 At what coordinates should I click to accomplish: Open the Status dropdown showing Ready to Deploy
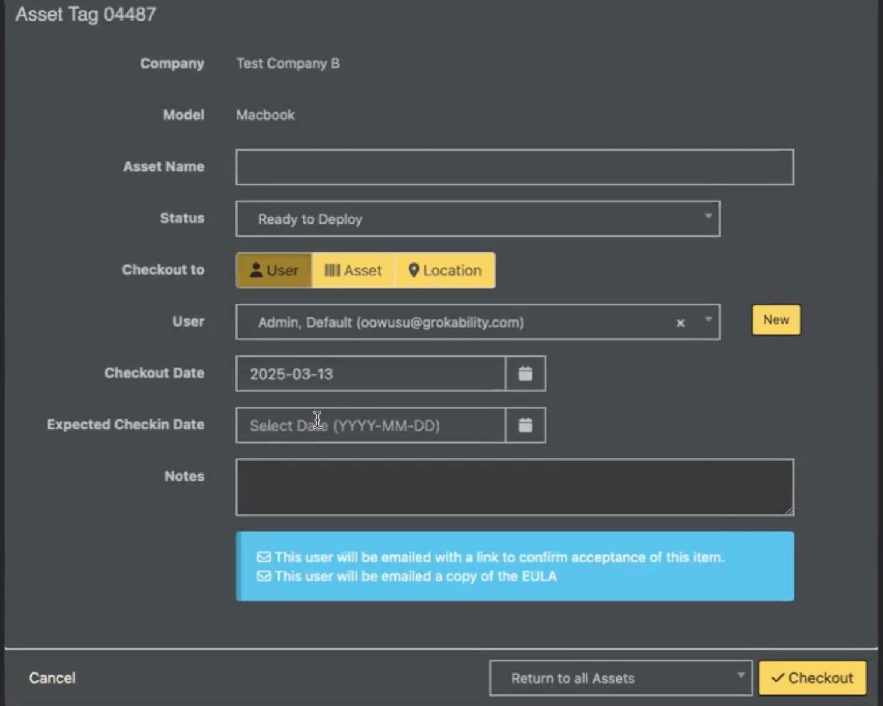pos(478,218)
